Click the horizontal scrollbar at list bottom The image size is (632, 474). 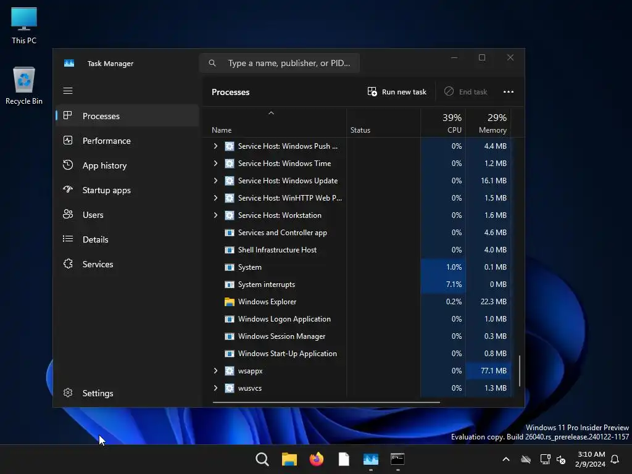[326, 402]
